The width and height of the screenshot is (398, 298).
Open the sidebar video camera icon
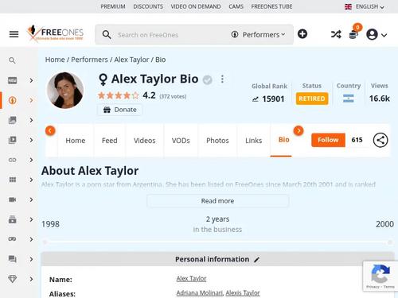[x=13, y=199]
